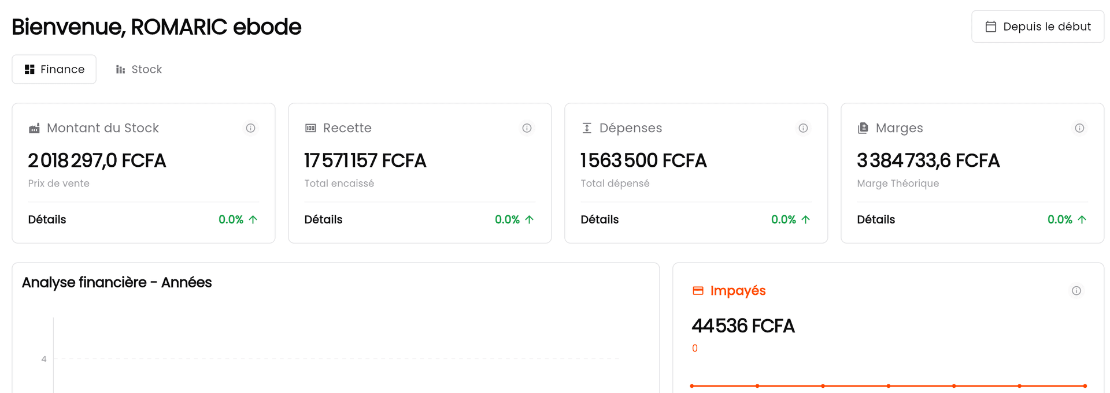Screen dimensions: 1110x393
Task: Click info icon on Dépenses card
Action: tap(803, 128)
